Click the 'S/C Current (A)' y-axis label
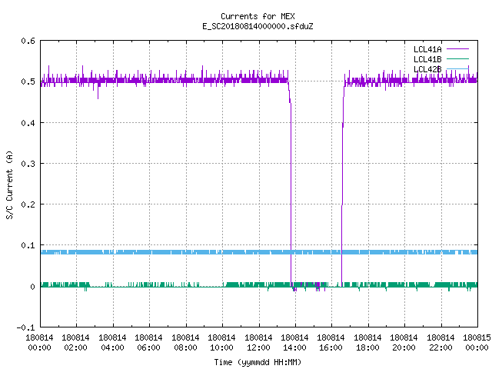The height and width of the screenshot is (369, 492). click(x=10, y=185)
